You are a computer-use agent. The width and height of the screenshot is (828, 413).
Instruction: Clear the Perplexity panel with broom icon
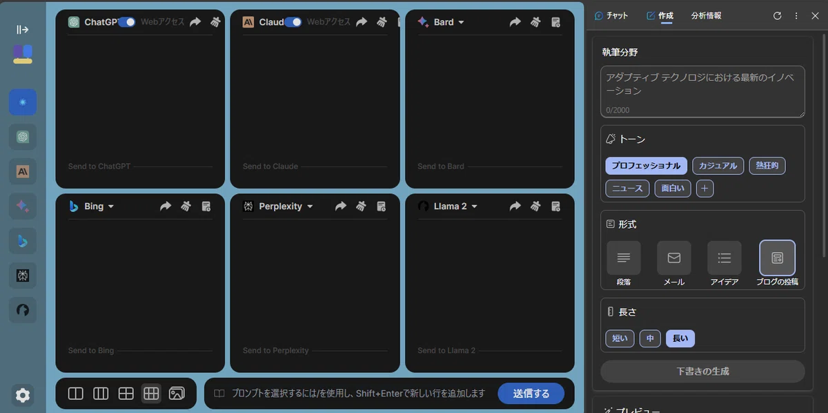(x=361, y=206)
